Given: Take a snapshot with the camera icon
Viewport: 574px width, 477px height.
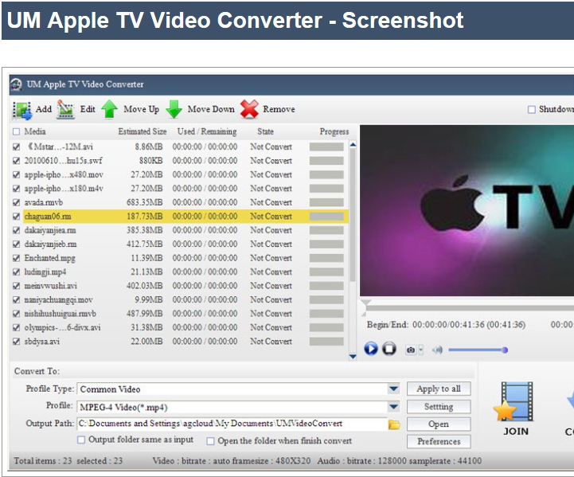Looking at the screenshot, I should pyautogui.click(x=411, y=350).
